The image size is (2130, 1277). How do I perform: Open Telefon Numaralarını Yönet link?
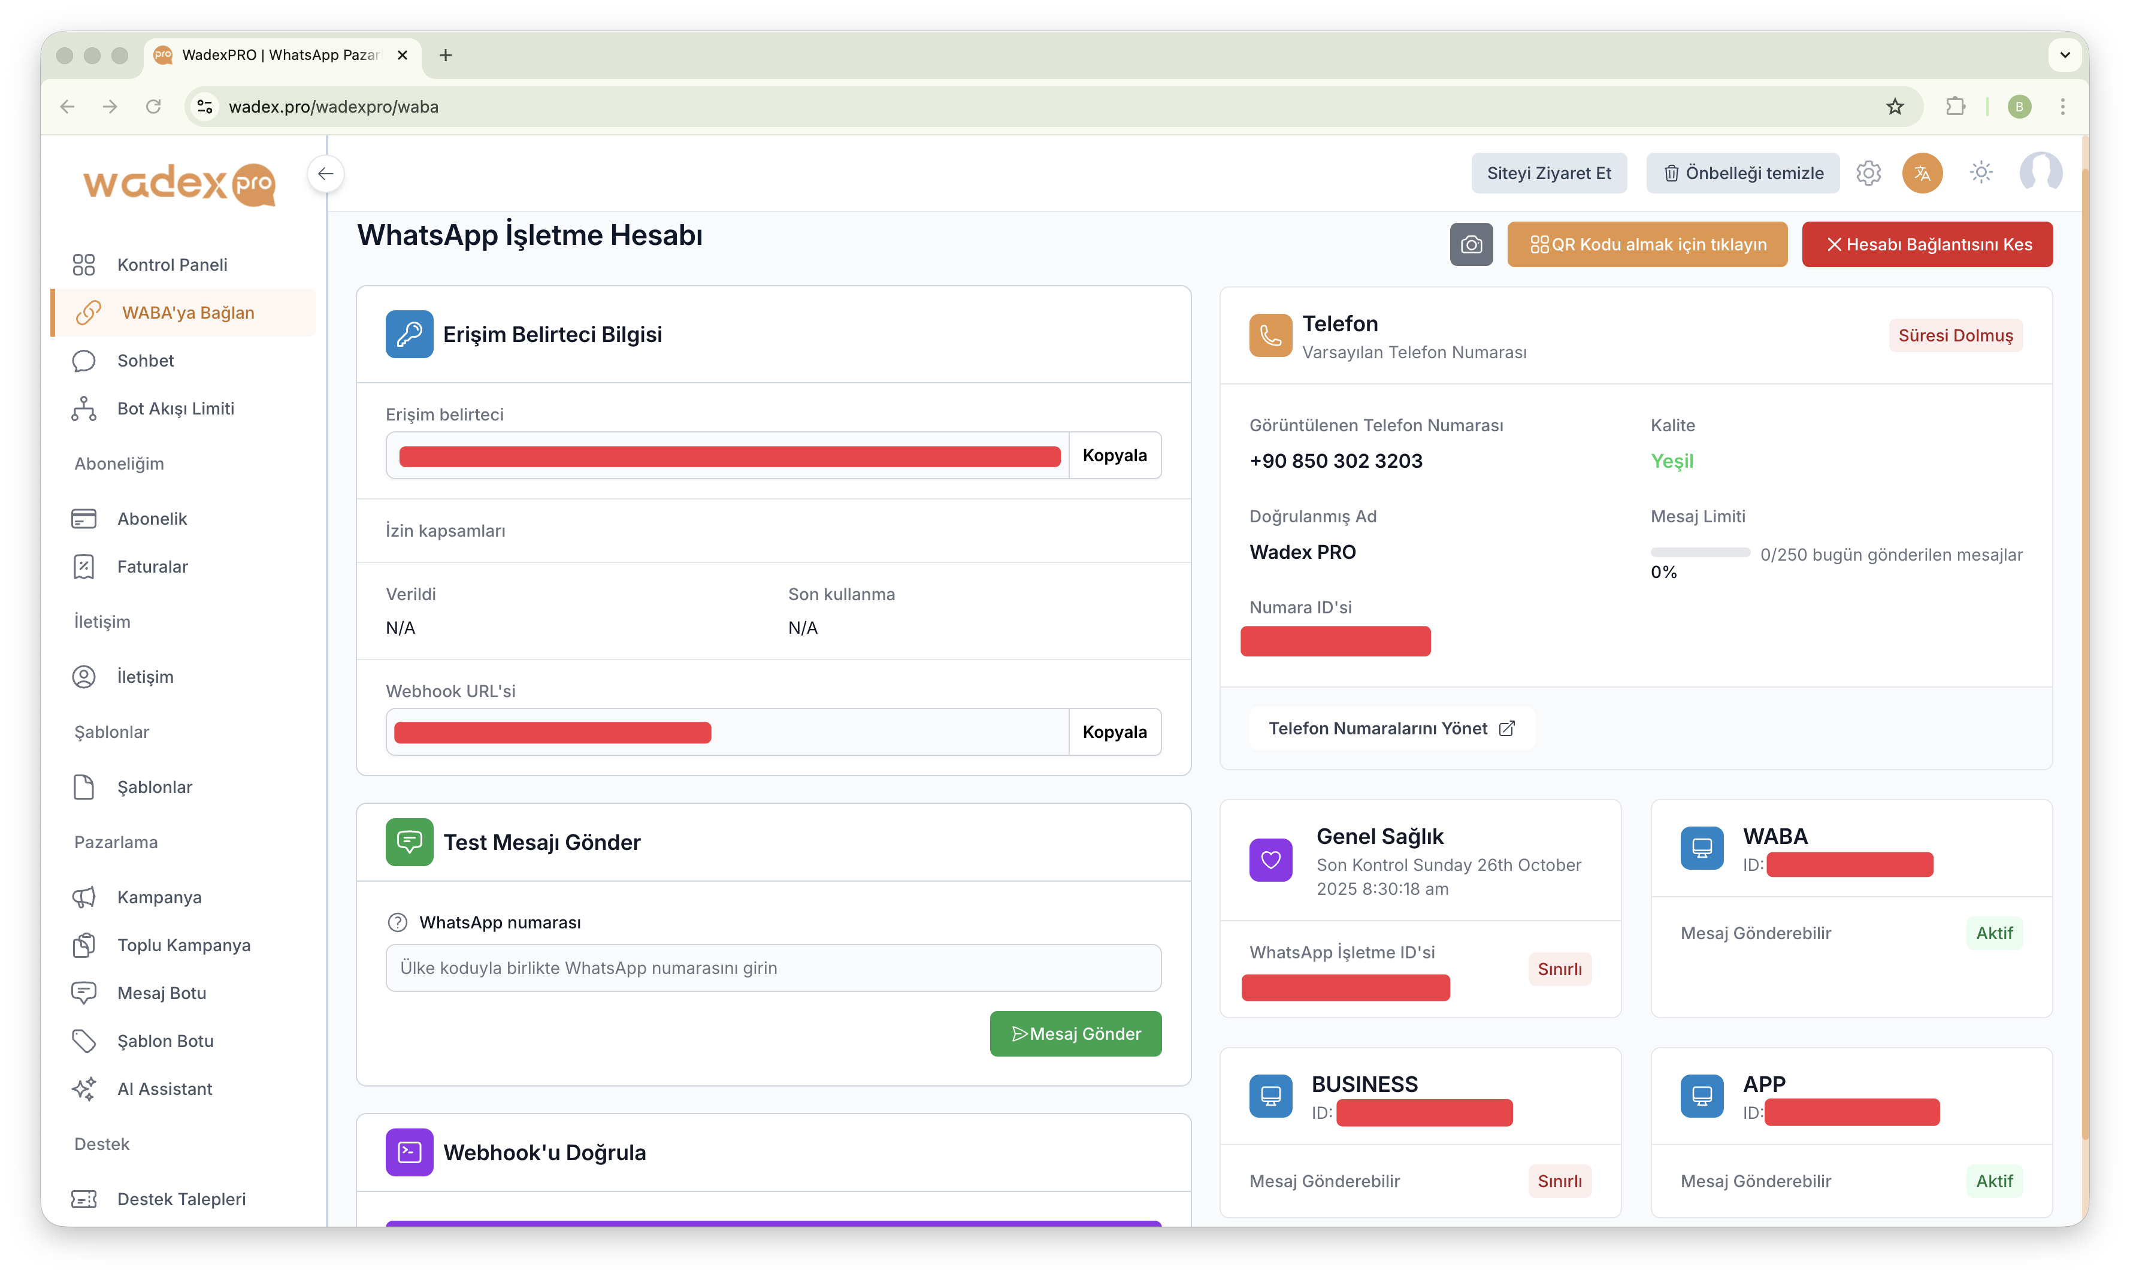coord(1391,728)
